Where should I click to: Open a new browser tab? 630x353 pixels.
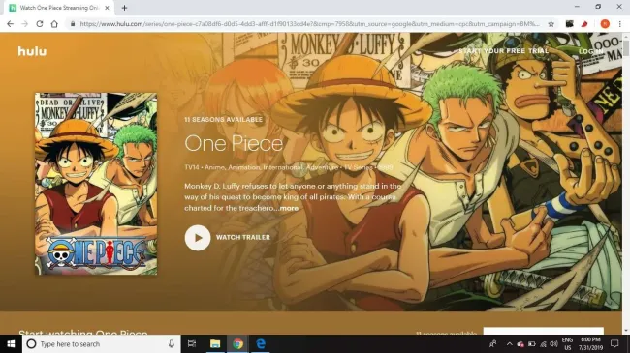124,8
